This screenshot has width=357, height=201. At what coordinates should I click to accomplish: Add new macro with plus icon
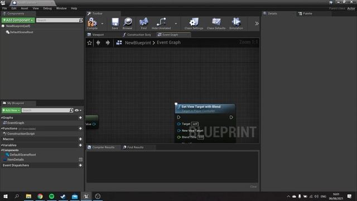[x=80, y=139]
